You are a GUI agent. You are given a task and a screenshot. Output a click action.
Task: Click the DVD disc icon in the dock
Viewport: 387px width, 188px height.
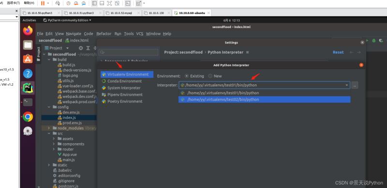coord(28,131)
